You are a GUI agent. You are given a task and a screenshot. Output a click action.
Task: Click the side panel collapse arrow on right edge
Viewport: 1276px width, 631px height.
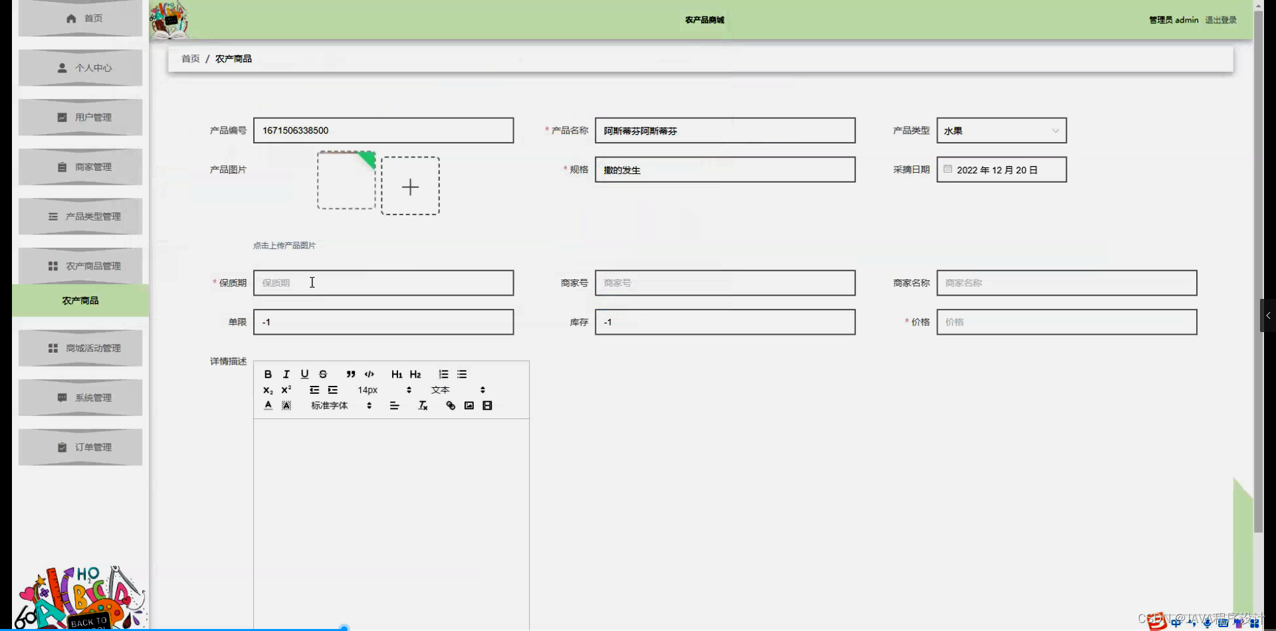point(1268,315)
